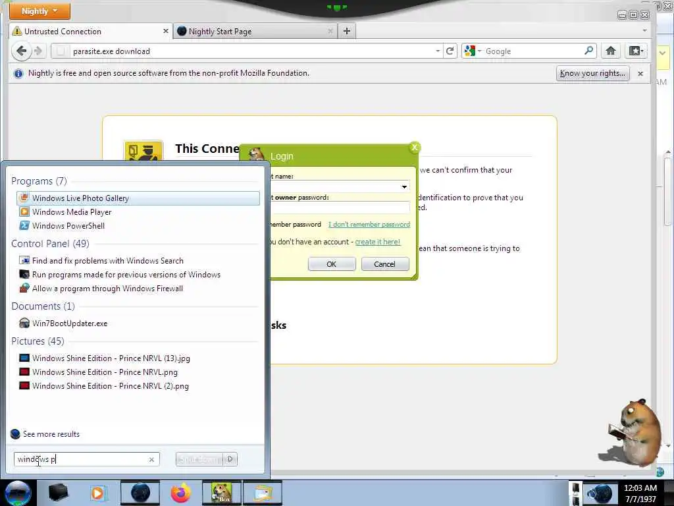This screenshot has height=506, width=674.
Task: Open media player taskbar icon
Action: 97,493
